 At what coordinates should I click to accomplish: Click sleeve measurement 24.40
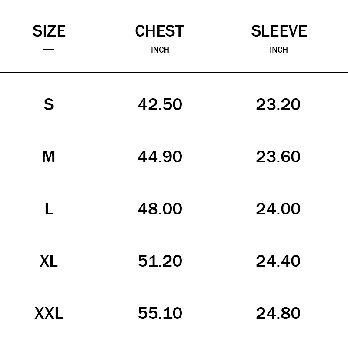coord(278,261)
